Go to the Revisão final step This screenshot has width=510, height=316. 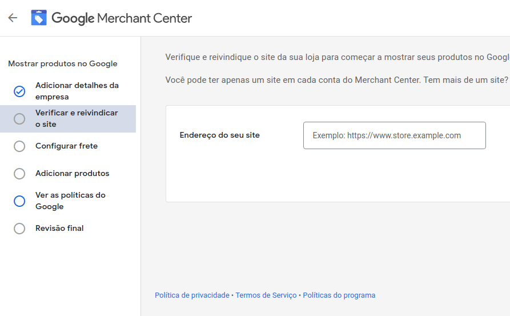point(59,228)
